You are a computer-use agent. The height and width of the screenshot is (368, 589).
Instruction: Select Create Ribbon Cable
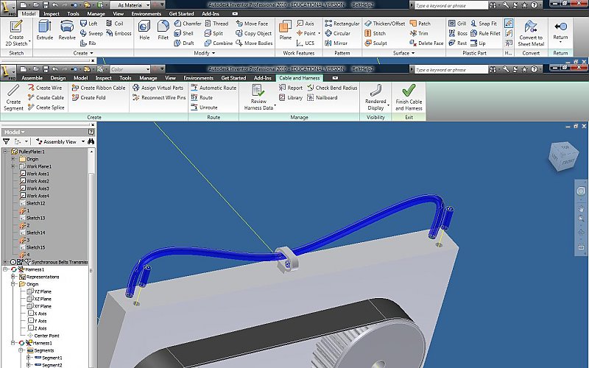(99, 88)
